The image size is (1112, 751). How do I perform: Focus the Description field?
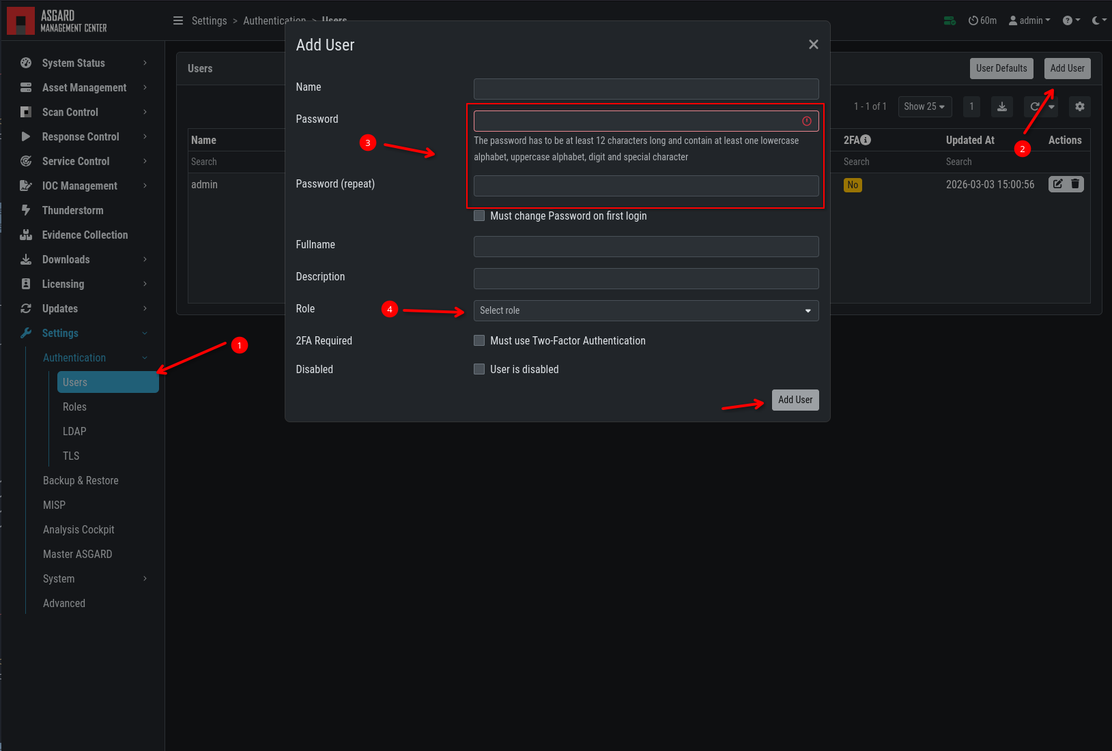click(646, 278)
